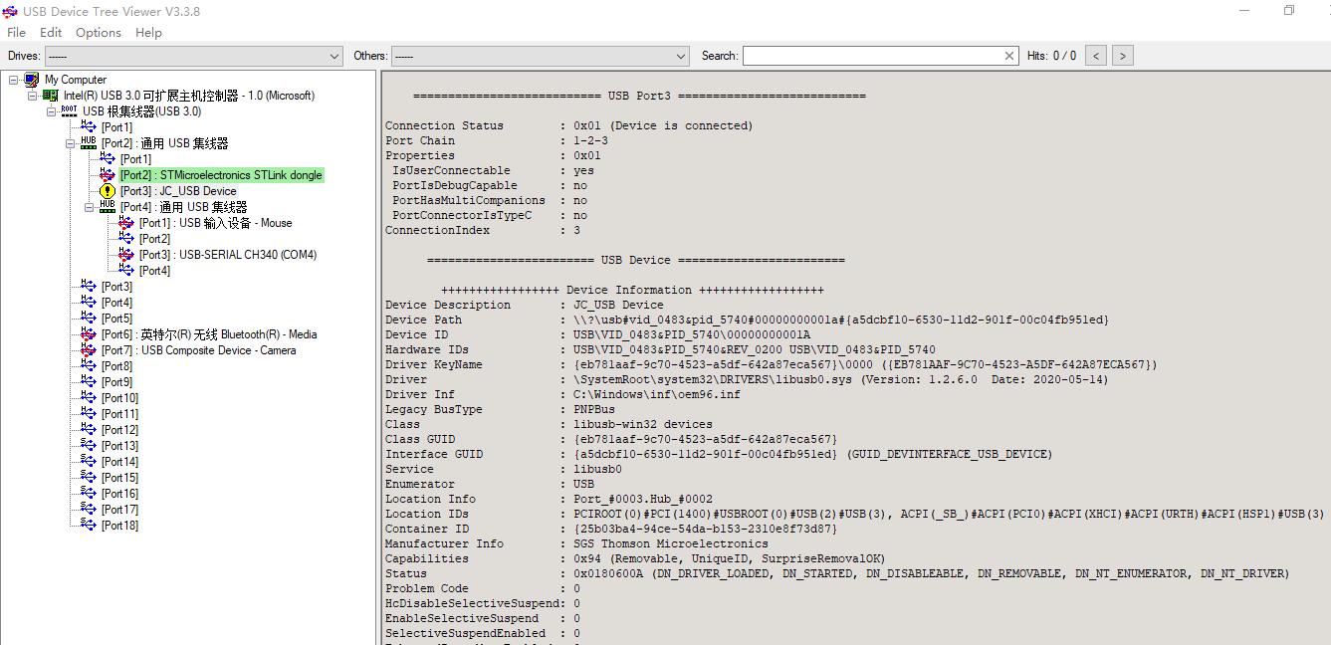The height and width of the screenshot is (645, 1331).
Task: Collapse the My Computer tree node
Action: pos(12,79)
